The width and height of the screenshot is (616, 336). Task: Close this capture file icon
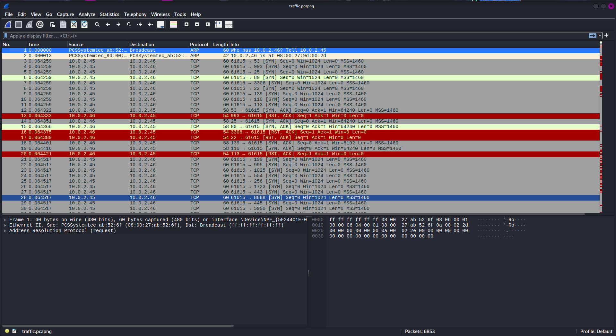pos(74,24)
